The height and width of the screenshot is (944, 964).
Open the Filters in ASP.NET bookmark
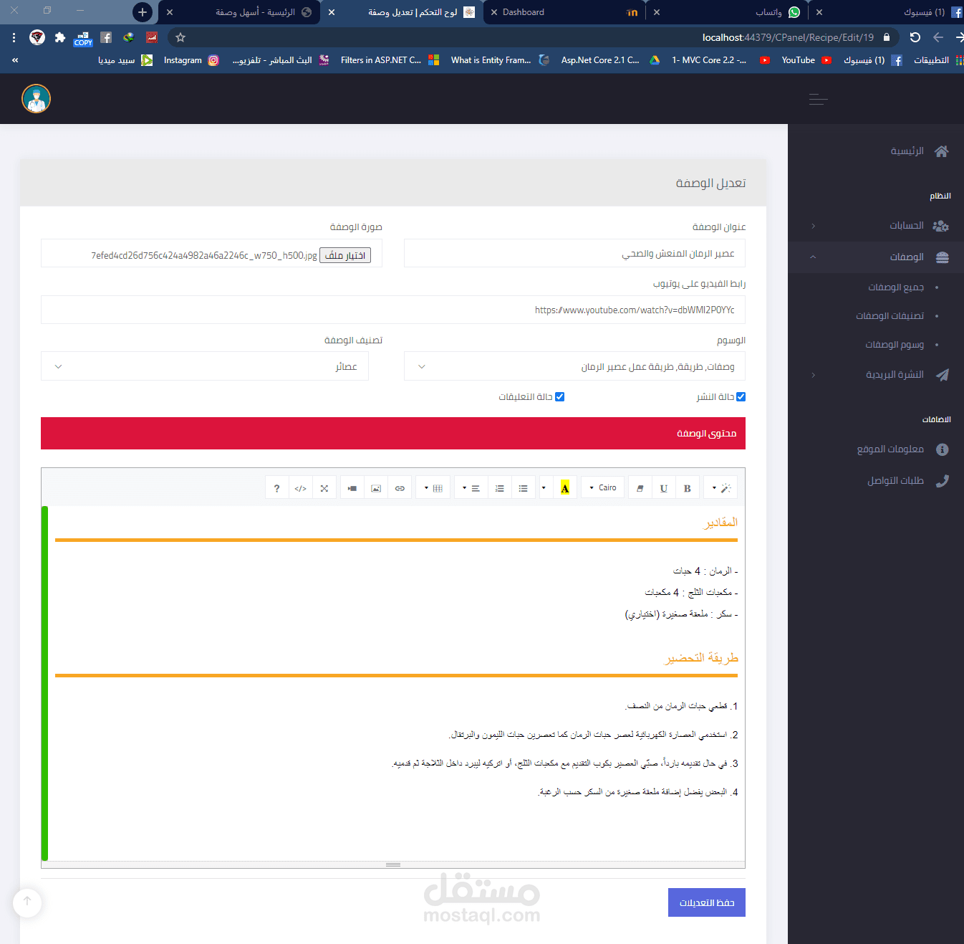coord(390,60)
